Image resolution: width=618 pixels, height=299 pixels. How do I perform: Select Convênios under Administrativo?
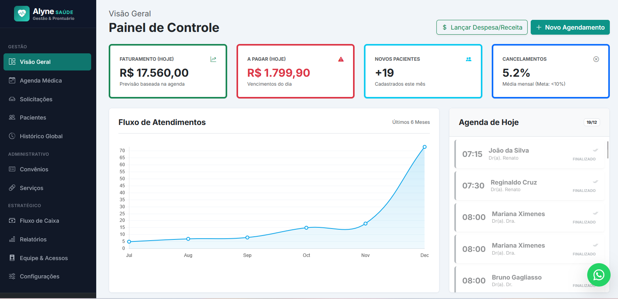34,169
